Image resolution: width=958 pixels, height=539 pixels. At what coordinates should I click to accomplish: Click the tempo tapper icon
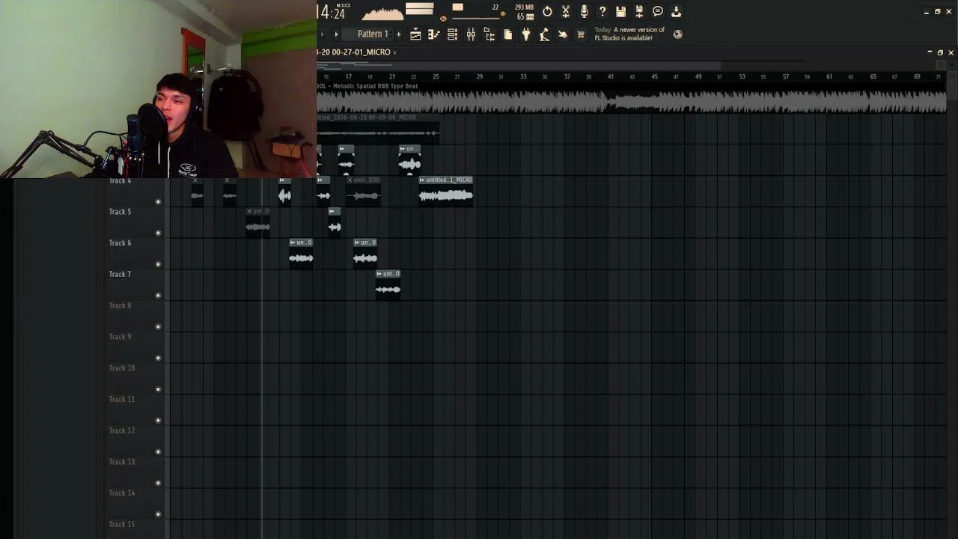(x=544, y=34)
